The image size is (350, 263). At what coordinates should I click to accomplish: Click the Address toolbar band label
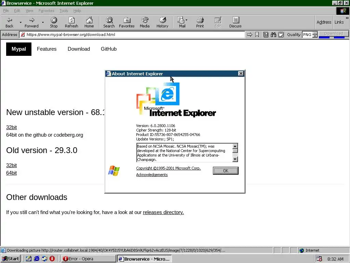click(x=324, y=22)
